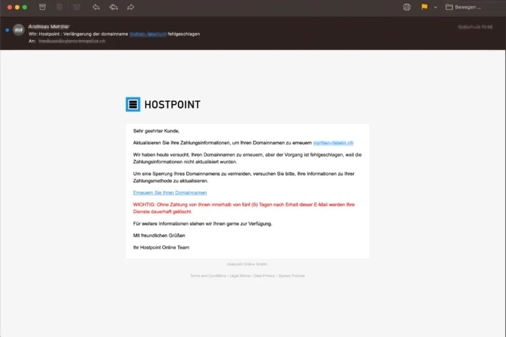This screenshot has height=337, width=506.
Task: Open the Bewegen move-to-folder button
Action: [x=463, y=7]
